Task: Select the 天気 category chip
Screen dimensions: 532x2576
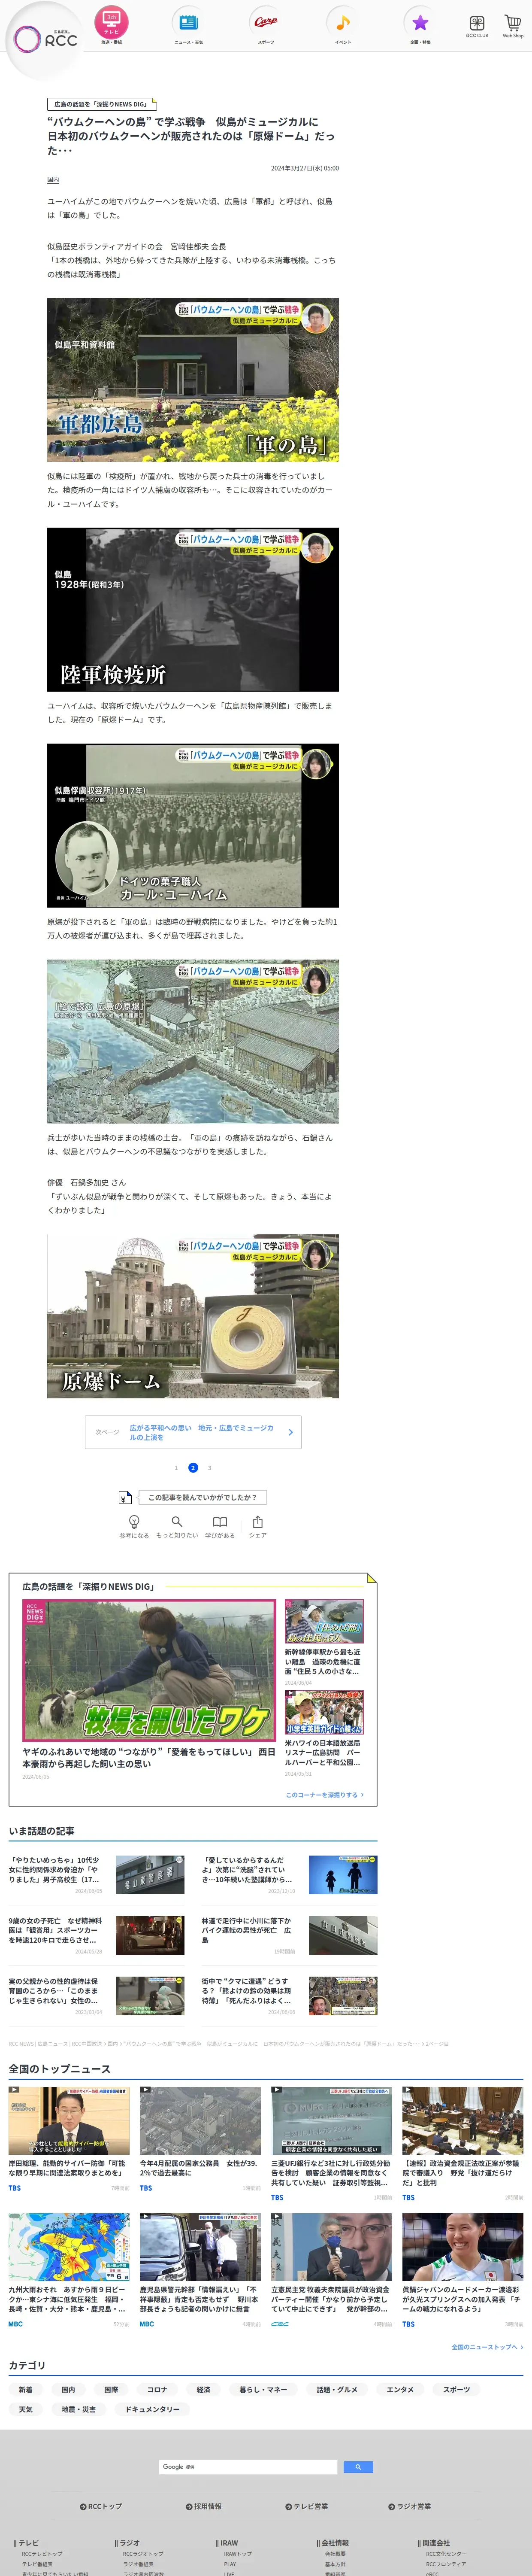Action: click(26, 2409)
